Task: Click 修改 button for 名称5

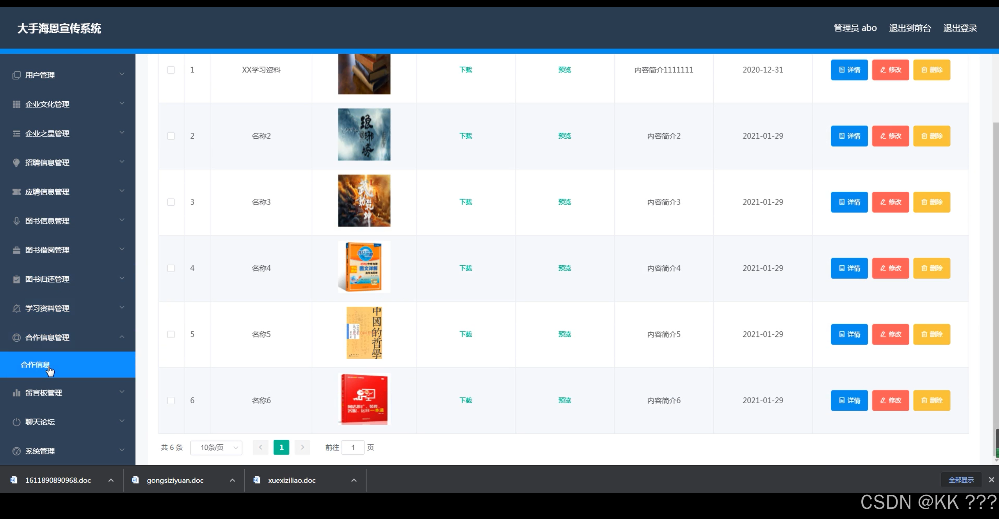Action: click(x=891, y=334)
